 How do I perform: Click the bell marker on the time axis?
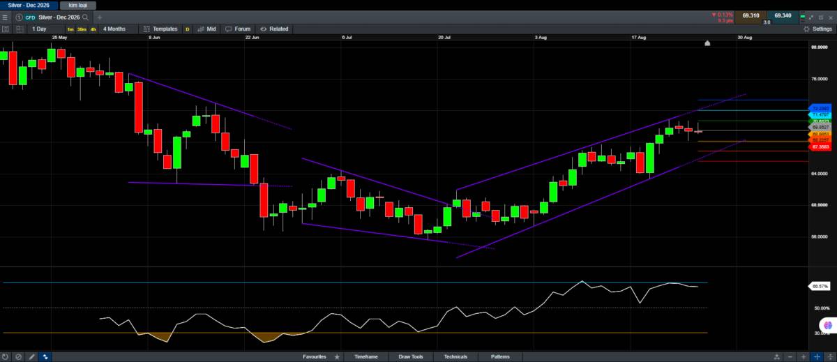click(x=707, y=43)
